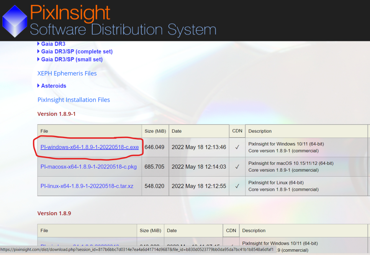Click the date "2022 May 18 12:14:03"
370x255 pixels.
pyautogui.click(x=199, y=167)
